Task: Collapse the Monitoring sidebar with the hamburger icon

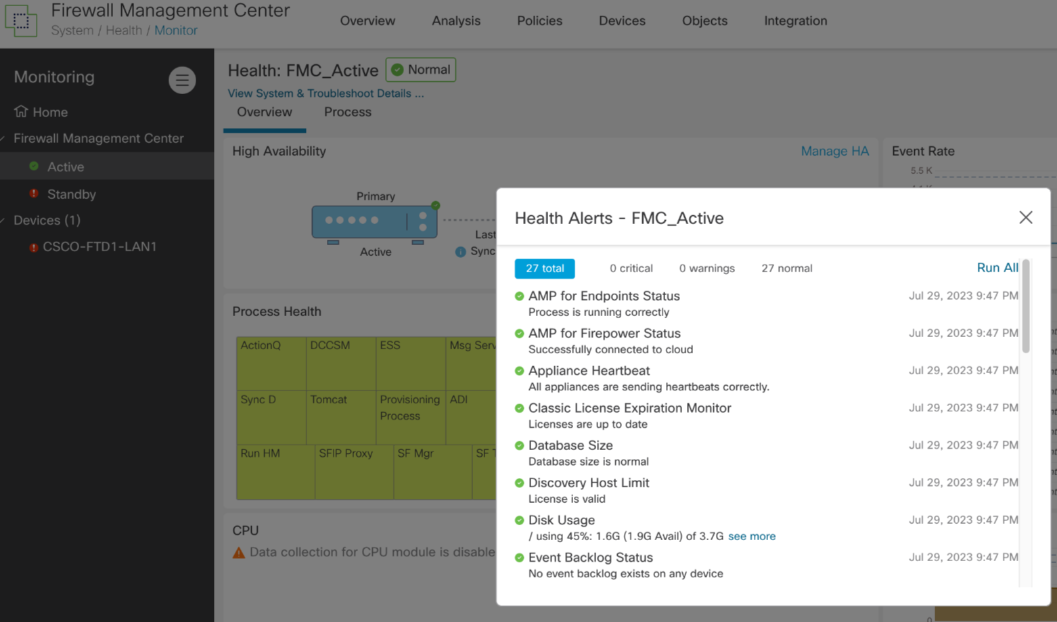Action: 182,80
